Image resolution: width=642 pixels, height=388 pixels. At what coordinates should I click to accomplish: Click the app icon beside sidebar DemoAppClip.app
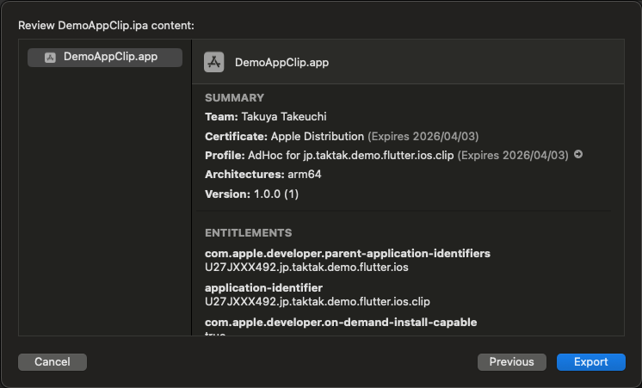click(x=50, y=58)
